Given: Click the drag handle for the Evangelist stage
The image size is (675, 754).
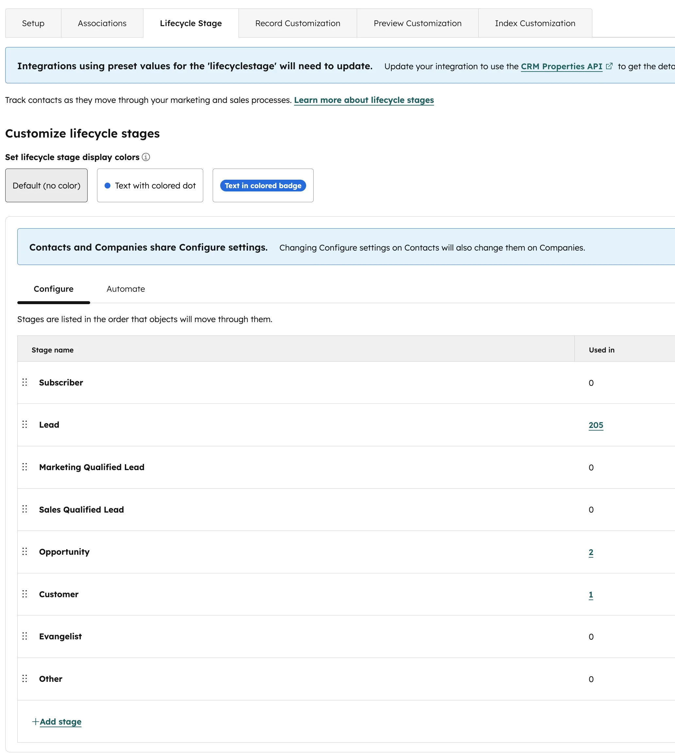Looking at the screenshot, I should [x=25, y=636].
